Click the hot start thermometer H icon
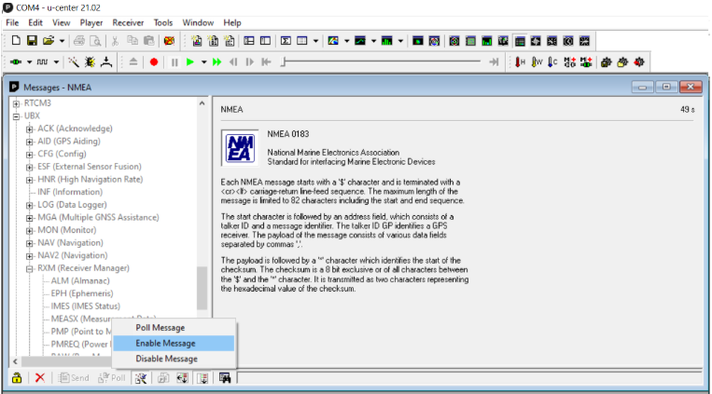 (521, 61)
